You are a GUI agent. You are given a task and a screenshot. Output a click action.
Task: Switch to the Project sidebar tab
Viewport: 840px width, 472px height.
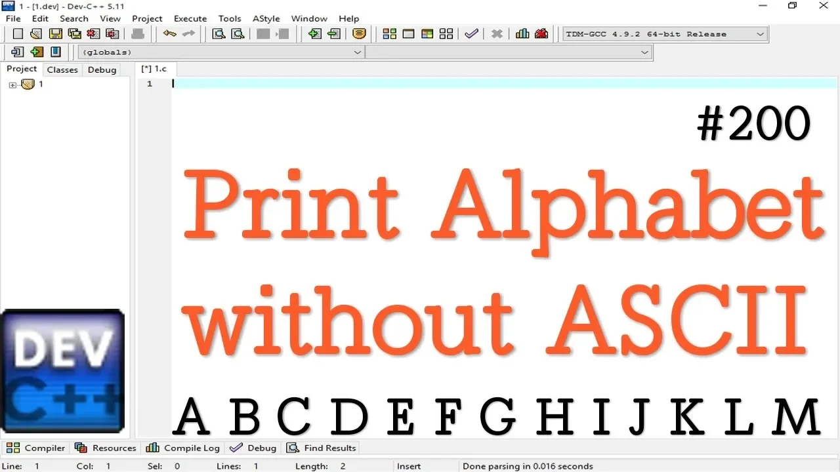point(22,69)
